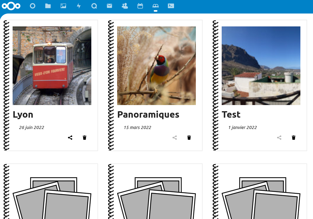The height and width of the screenshot is (219, 313).
Task: Delete the Panoramiques album
Action: 189,138
